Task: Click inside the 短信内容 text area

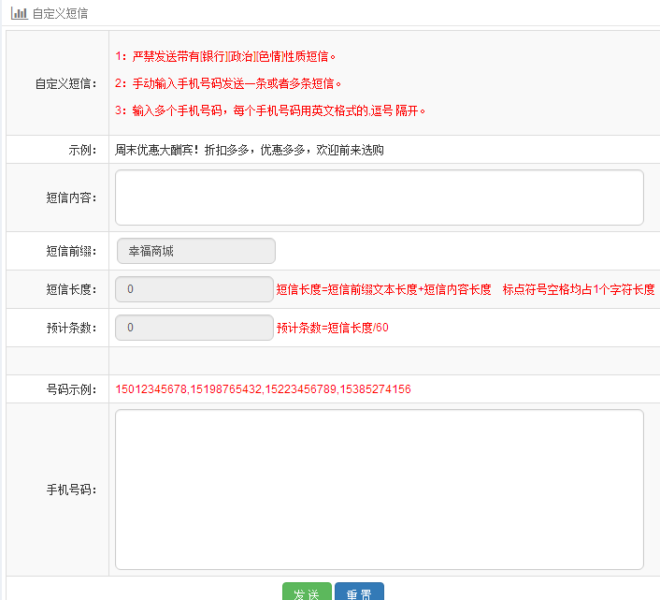Action: pos(379,198)
